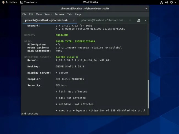The width and height of the screenshot is (179, 134).
Task: Open the Search menu
Action: (x=48, y=14)
